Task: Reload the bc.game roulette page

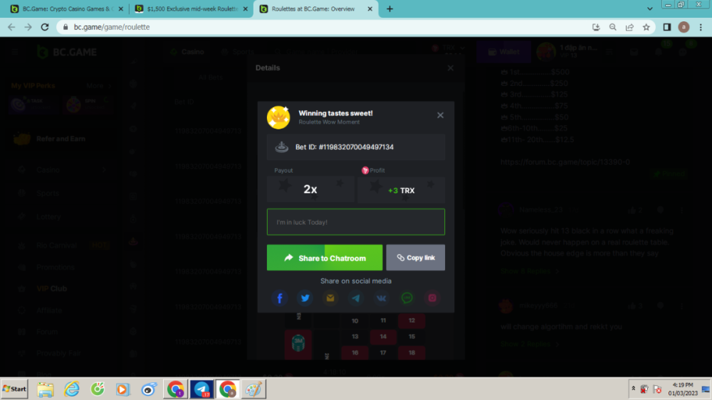Action: (x=45, y=27)
